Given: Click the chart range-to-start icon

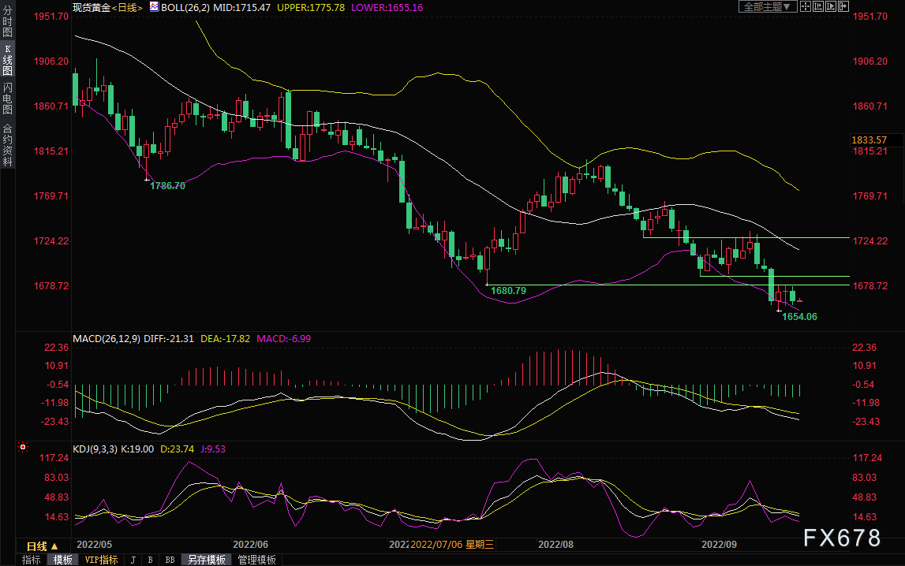Looking at the screenshot, I should tap(818, 6).
